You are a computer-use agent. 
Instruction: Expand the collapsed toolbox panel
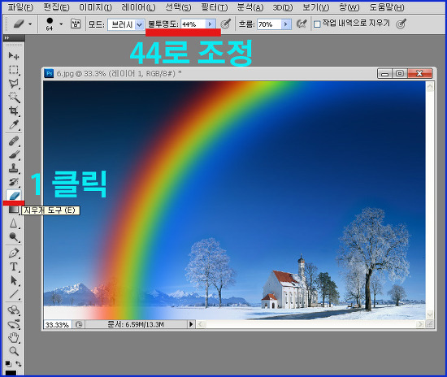click(7, 37)
